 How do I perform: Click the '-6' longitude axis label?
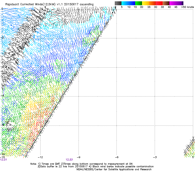[116, 157]
